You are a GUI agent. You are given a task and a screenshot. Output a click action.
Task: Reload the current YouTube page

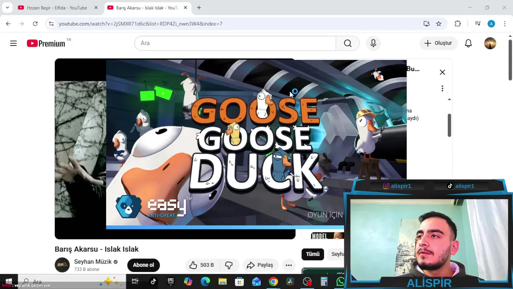pos(35,24)
